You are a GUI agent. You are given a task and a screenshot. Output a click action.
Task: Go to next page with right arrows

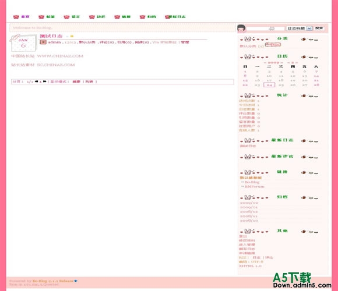click(x=44, y=81)
